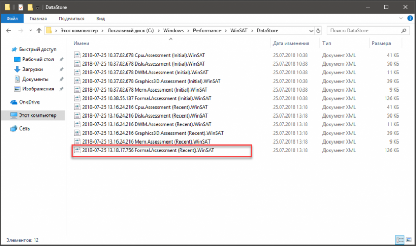
Task: Click the pin icon next to Загрузки
Action: [61, 69]
